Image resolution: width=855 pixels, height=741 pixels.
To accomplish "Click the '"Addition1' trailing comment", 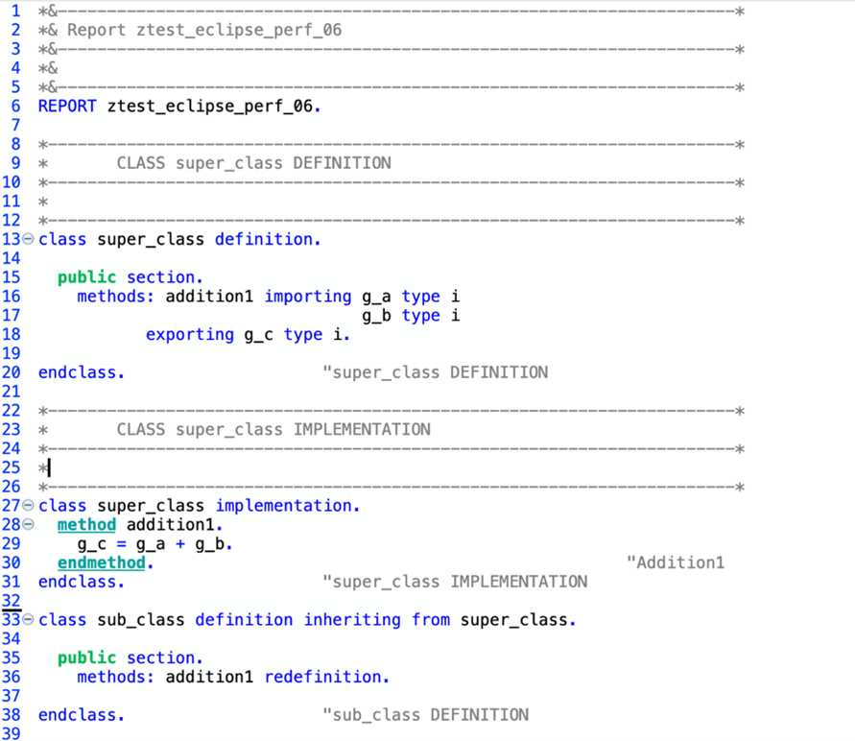I will coord(675,562).
